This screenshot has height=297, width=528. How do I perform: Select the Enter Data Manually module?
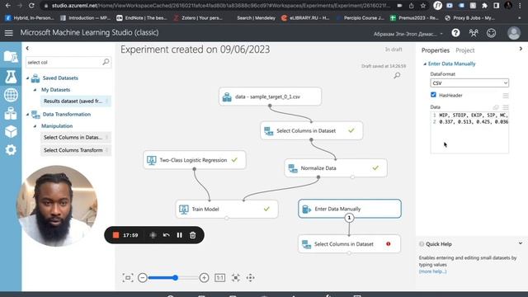pyautogui.click(x=350, y=209)
